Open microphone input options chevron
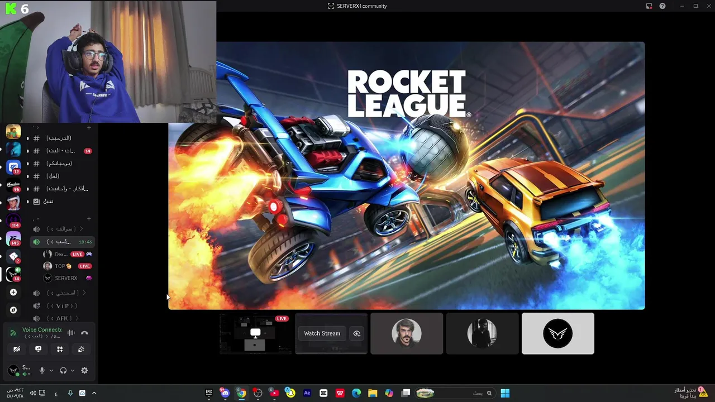This screenshot has height=402, width=715. pyautogui.click(x=51, y=370)
